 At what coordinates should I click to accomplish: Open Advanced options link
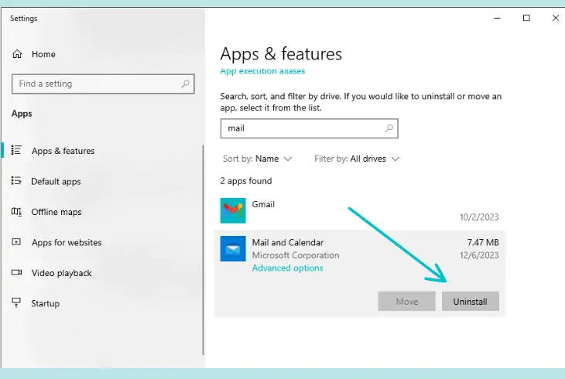[x=288, y=268]
